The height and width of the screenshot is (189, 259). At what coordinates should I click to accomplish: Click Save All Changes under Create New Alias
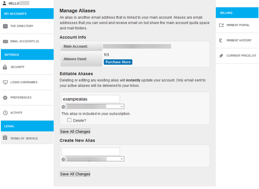click(75, 174)
